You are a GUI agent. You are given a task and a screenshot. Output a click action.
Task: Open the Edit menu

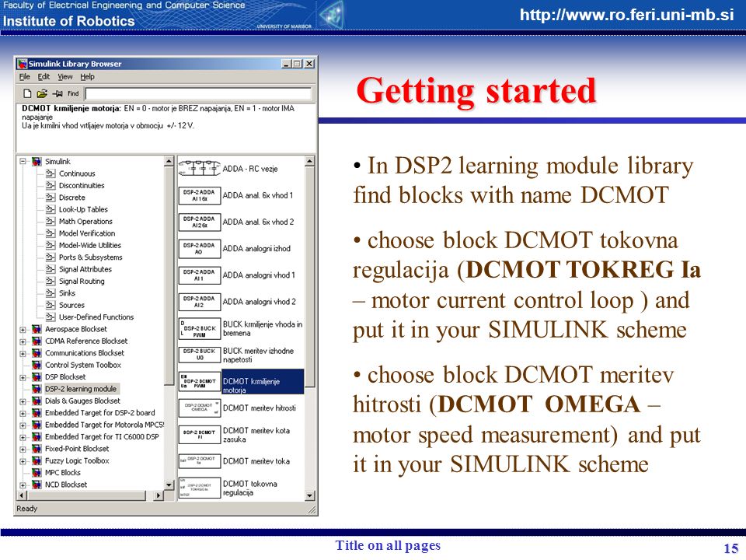click(44, 77)
